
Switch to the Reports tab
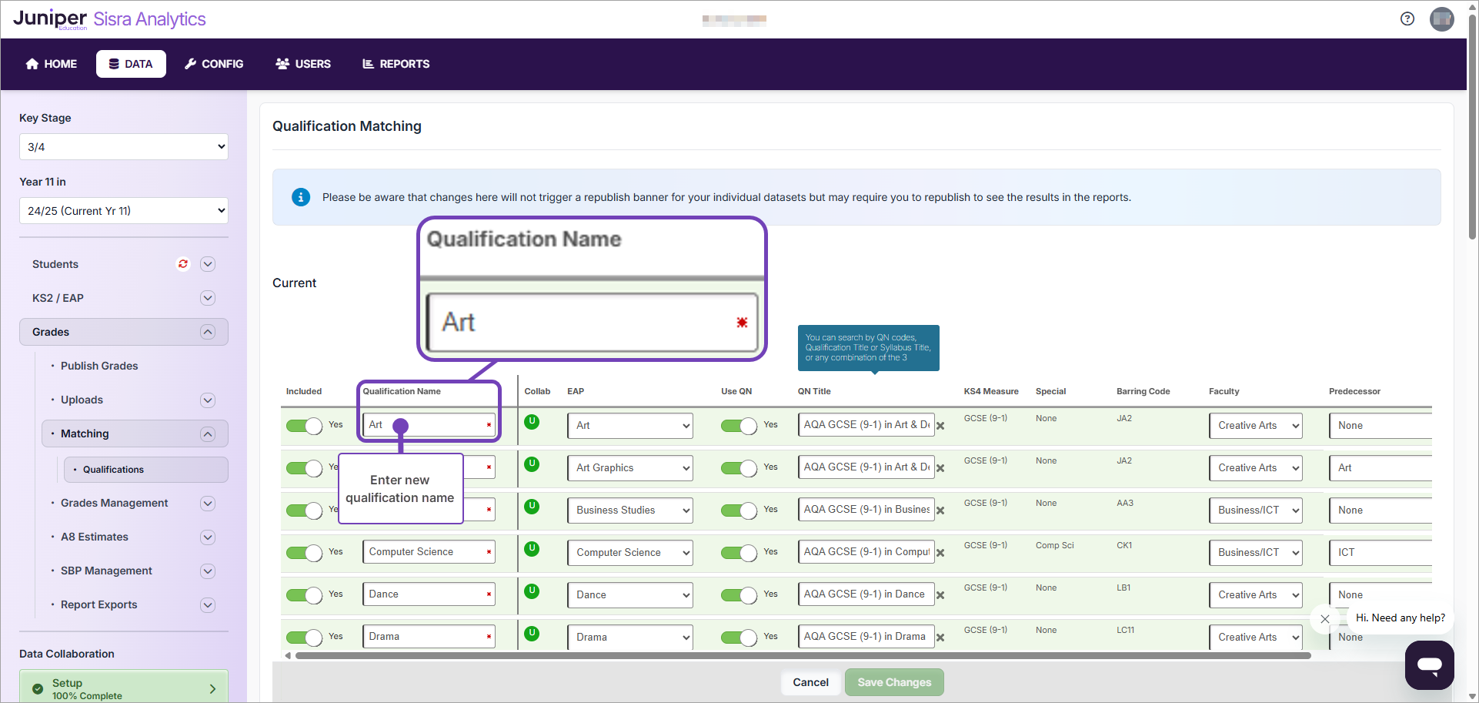pyautogui.click(x=395, y=64)
